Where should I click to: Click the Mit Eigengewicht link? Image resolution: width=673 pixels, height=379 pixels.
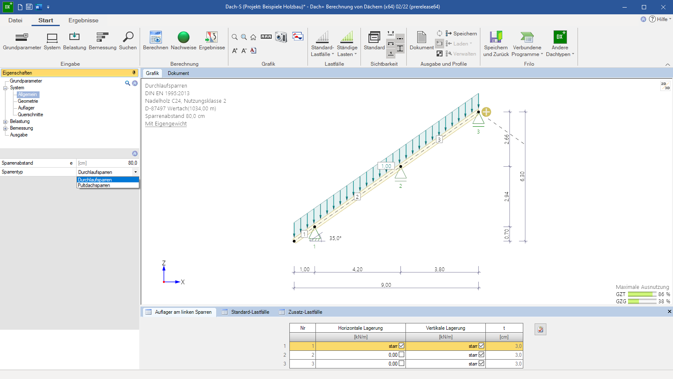(166, 124)
